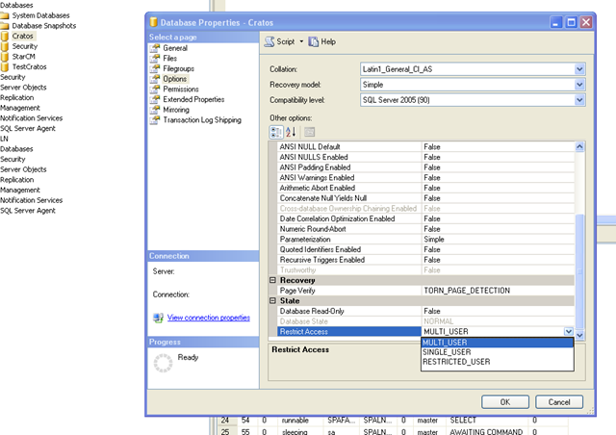The width and height of the screenshot is (616, 435).
Task: Select TestCratos database in Object Explorer
Action: [30, 66]
